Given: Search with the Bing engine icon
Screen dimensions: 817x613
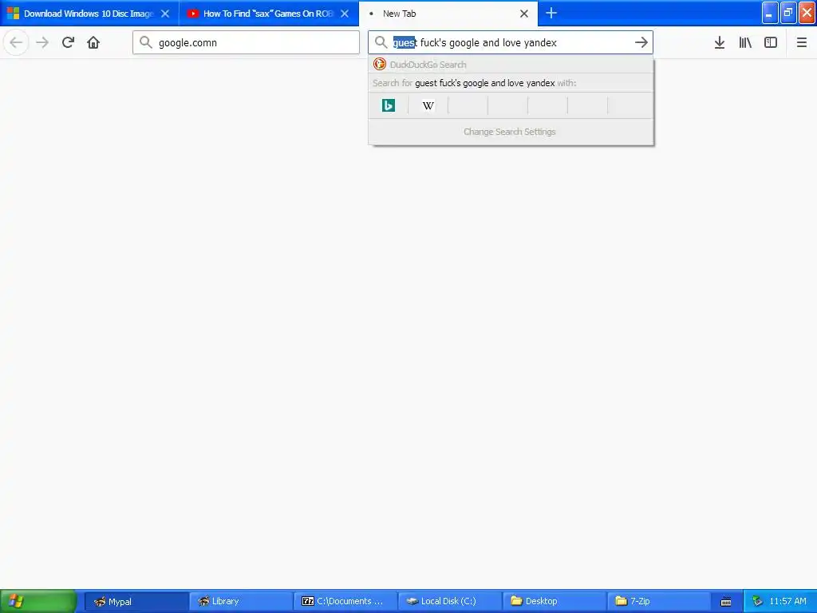Looking at the screenshot, I should (389, 105).
